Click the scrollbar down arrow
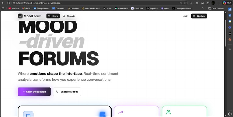Screen dimensions: 233x117 coord(225,115)
